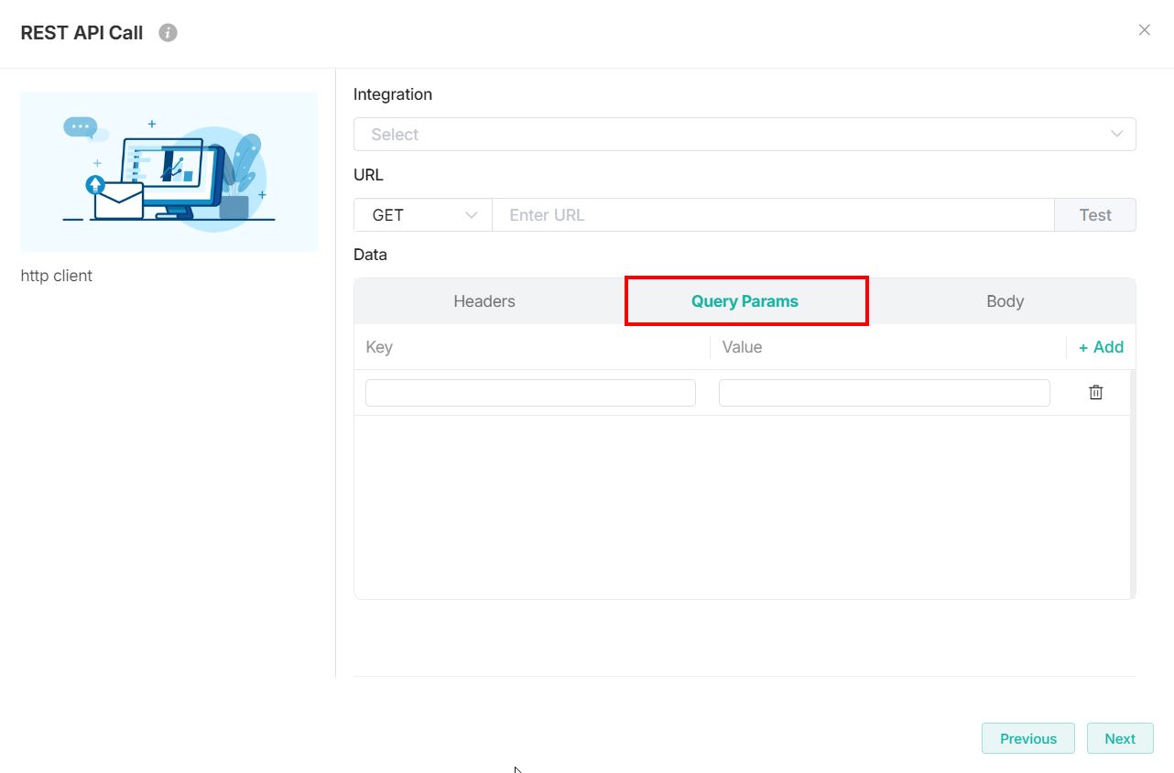Screen dimensions: 1174x773
Task: Delete the query param row with trash icon
Action: tap(1095, 392)
